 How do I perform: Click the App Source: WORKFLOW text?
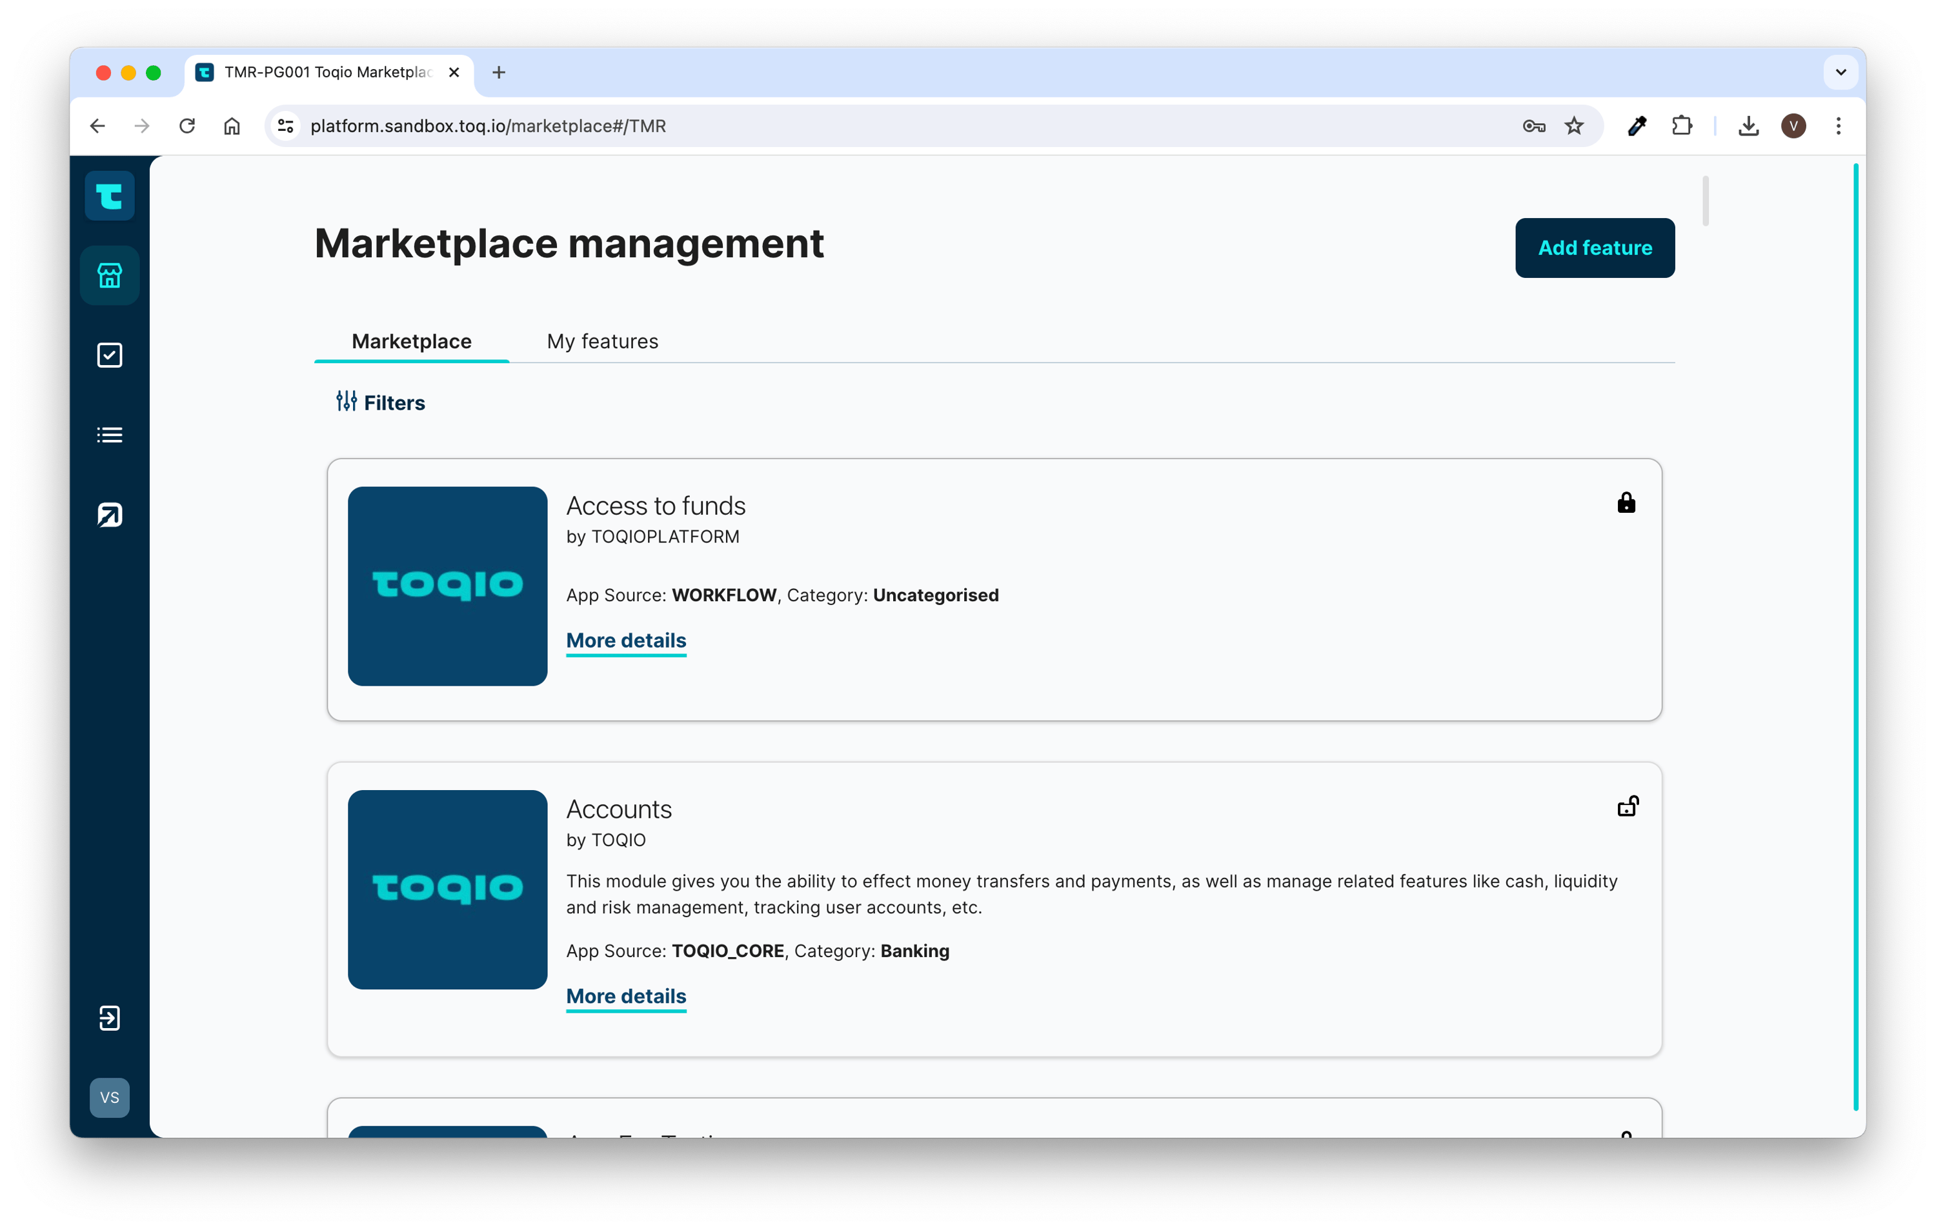(671, 595)
